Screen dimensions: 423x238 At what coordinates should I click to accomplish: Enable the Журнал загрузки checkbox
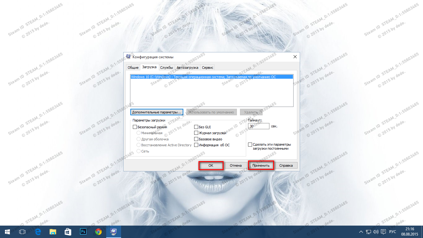tap(210, 133)
